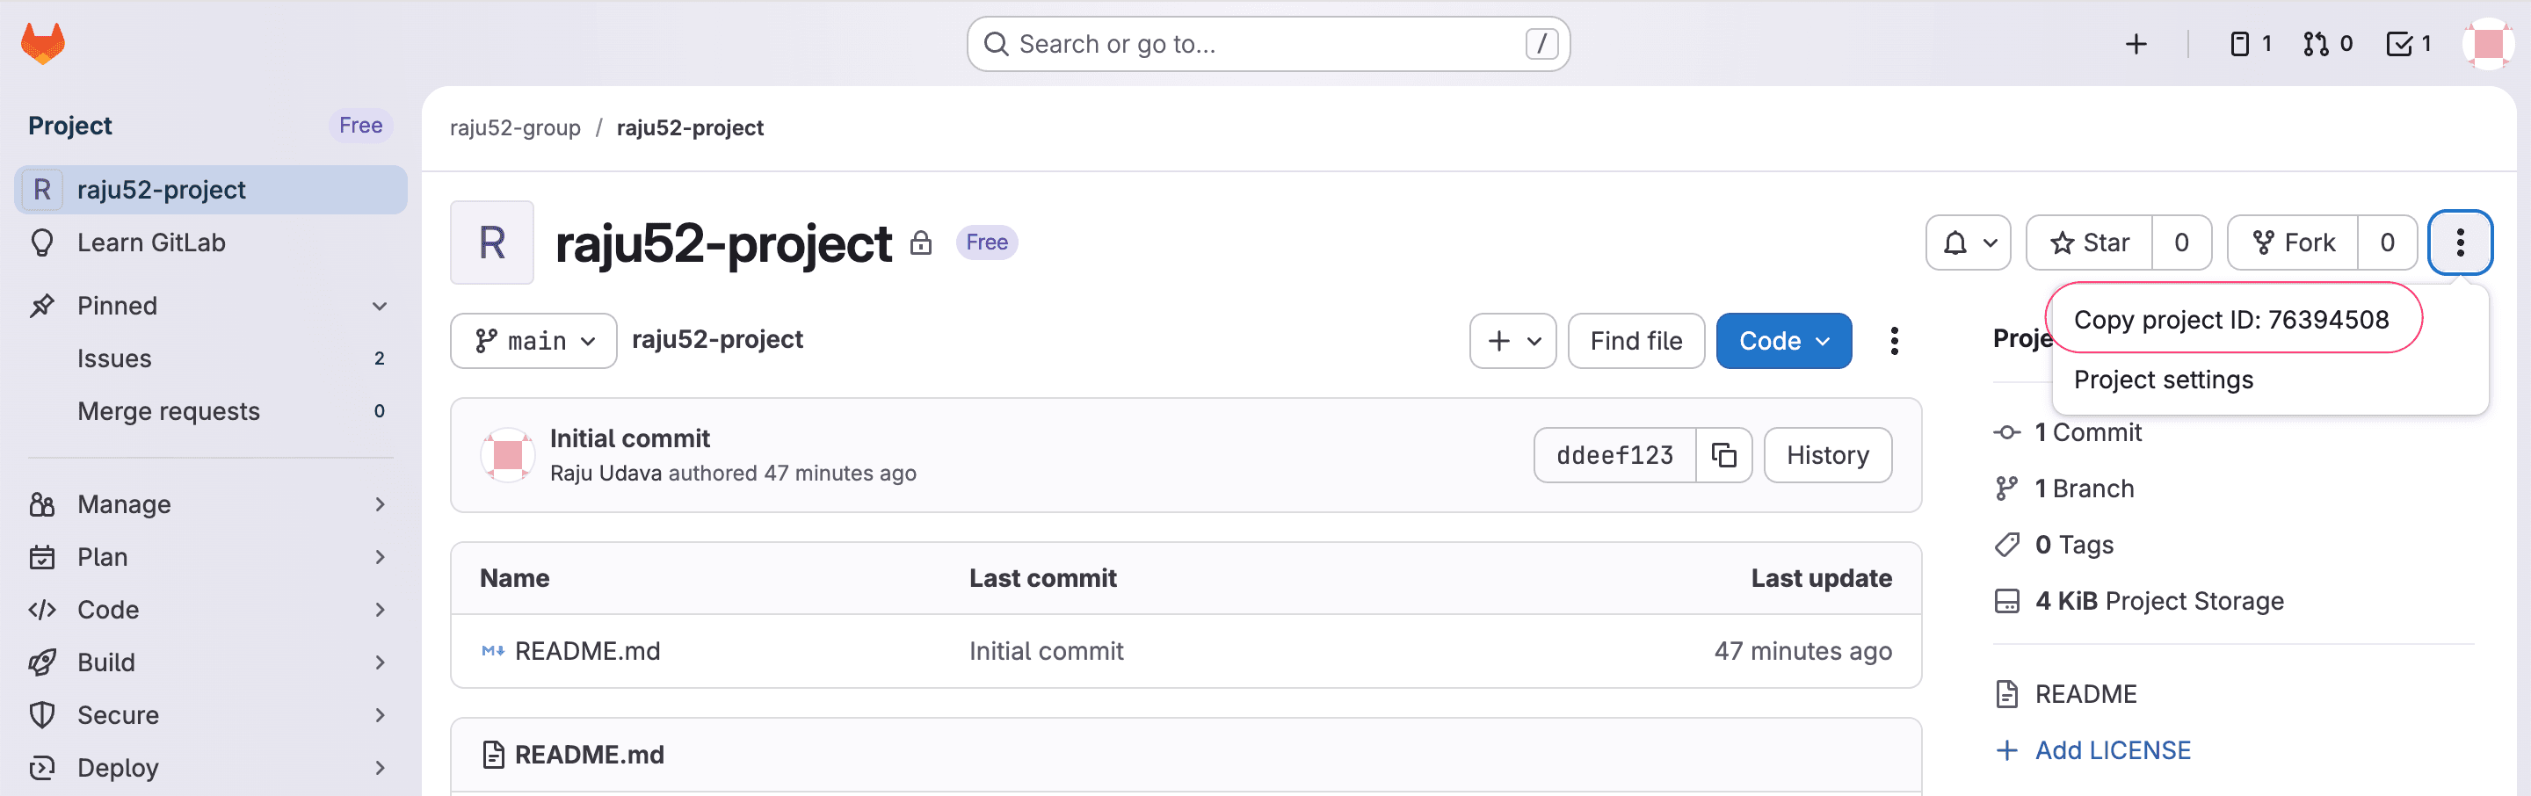Follow the Add LICENSE link
The height and width of the screenshot is (796, 2531).
pyautogui.click(x=2112, y=749)
